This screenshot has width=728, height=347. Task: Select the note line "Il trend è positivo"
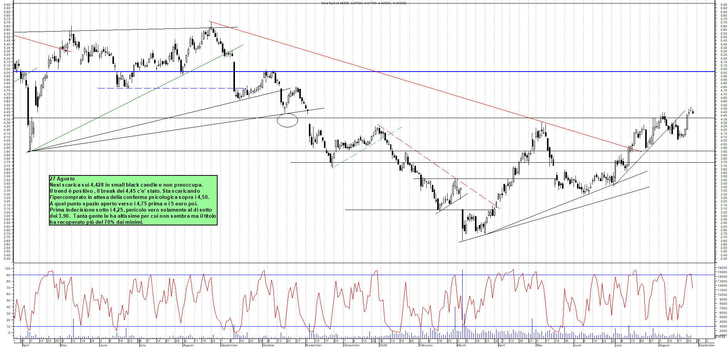tap(125, 191)
